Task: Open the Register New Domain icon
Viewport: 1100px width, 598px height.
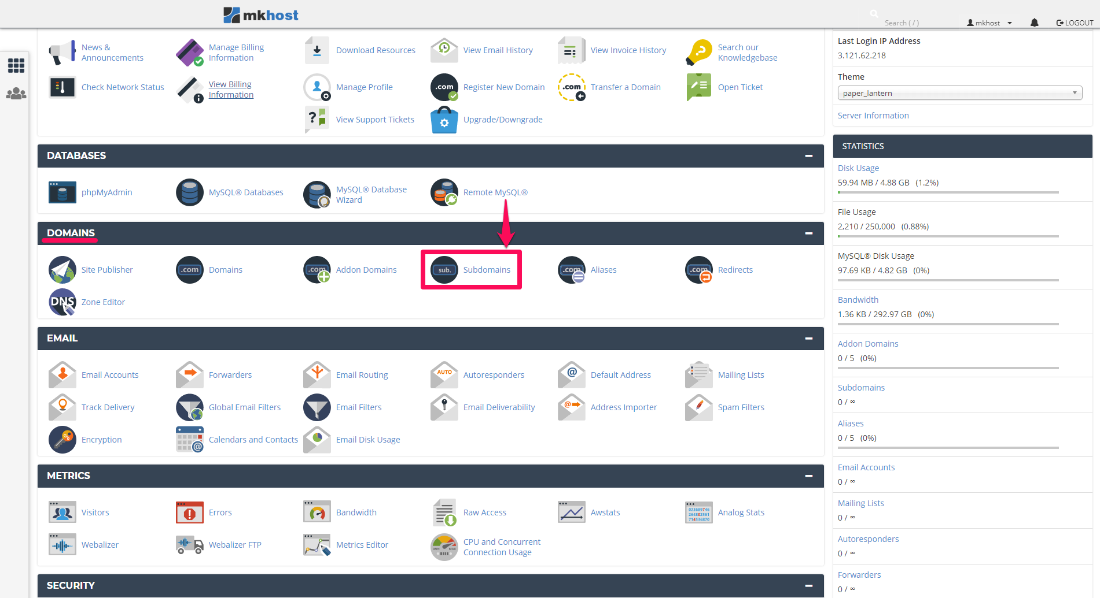Action: pyautogui.click(x=444, y=87)
